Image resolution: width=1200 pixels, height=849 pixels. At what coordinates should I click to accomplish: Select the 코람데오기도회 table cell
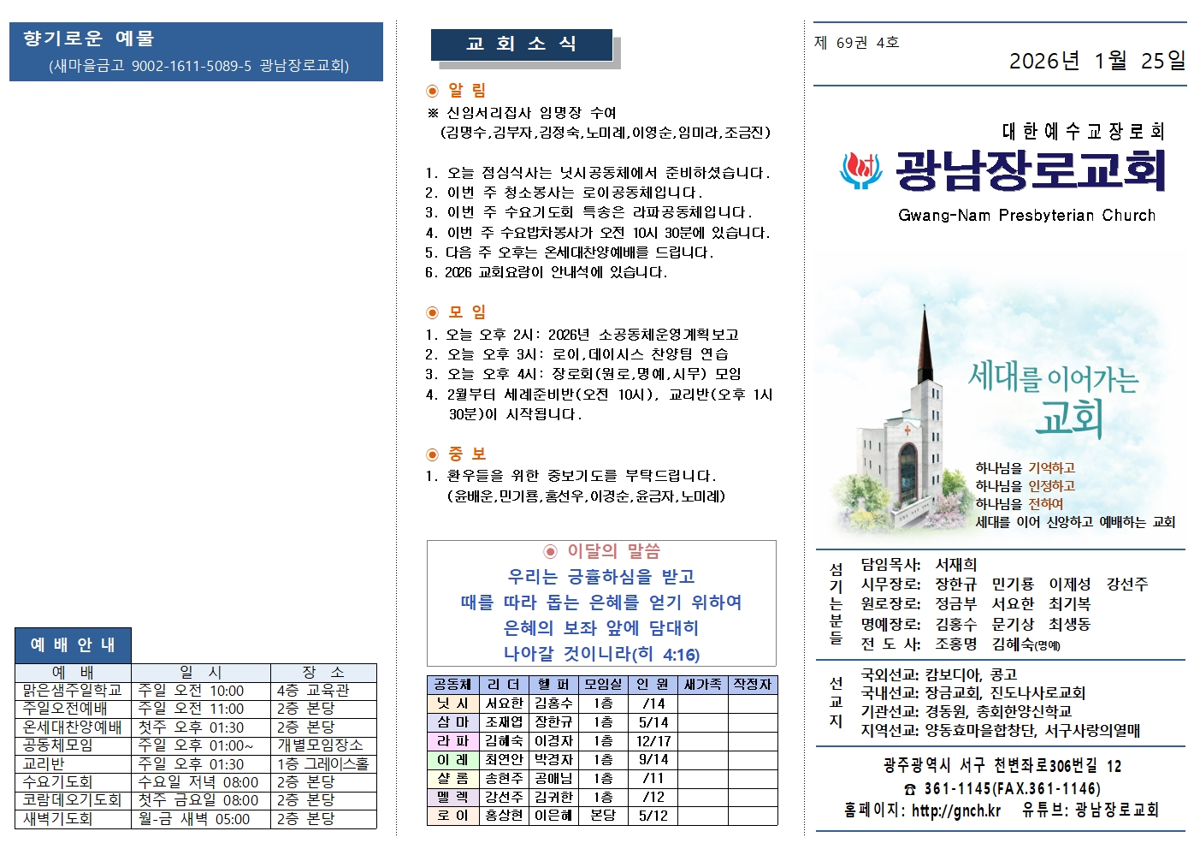pyautogui.click(x=73, y=800)
